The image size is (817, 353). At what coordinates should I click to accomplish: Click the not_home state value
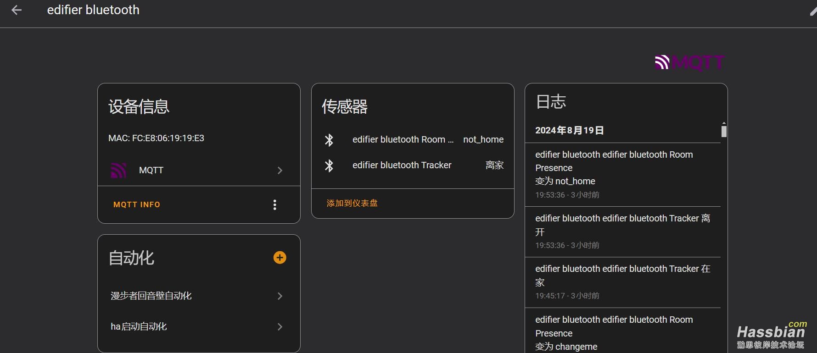click(x=483, y=139)
